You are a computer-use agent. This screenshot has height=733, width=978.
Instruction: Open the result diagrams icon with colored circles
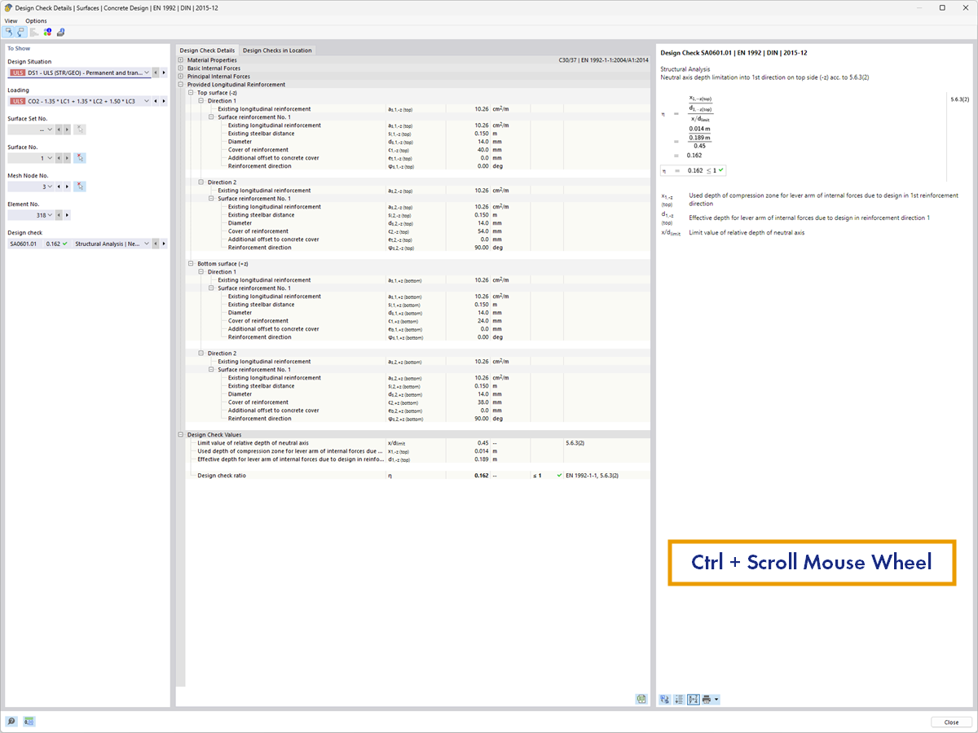pyautogui.click(x=47, y=32)
